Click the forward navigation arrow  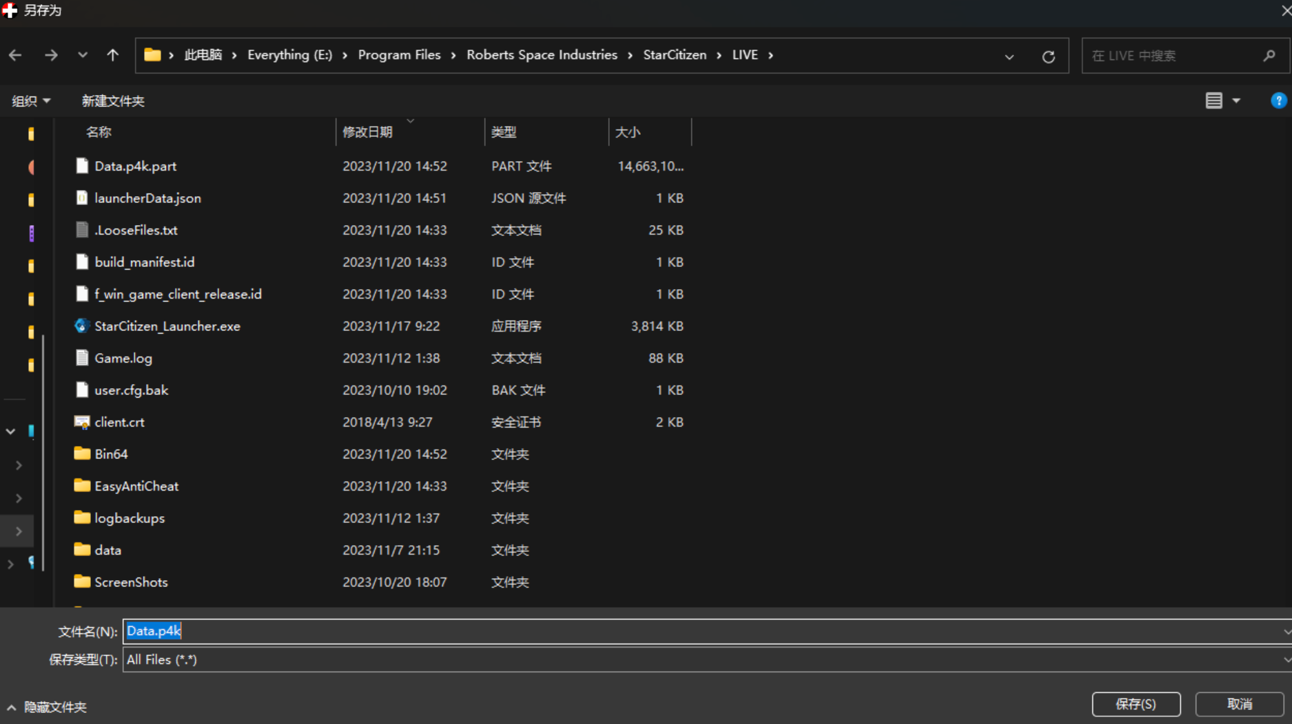51,55
